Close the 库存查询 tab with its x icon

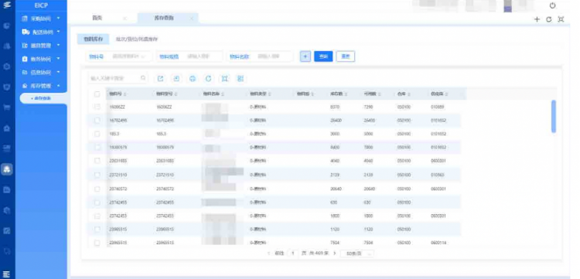tap(192, 18)
